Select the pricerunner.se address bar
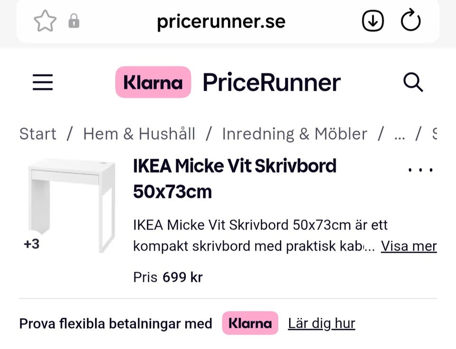 [x=221, y=21]
